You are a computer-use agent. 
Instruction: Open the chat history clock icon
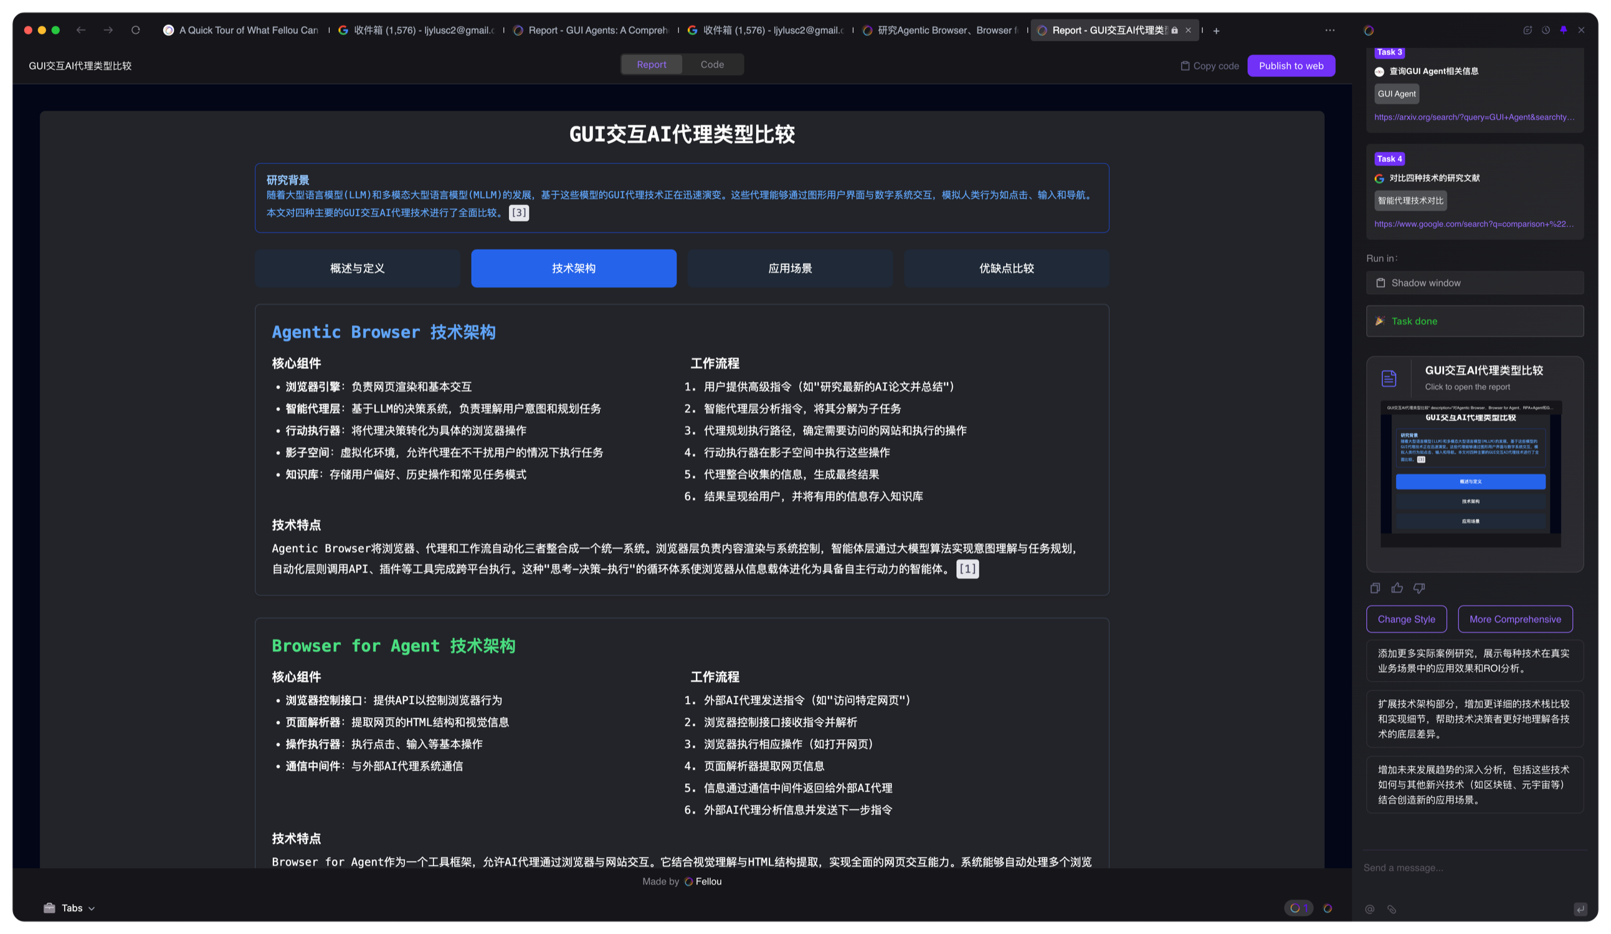tap(1546, 30)
